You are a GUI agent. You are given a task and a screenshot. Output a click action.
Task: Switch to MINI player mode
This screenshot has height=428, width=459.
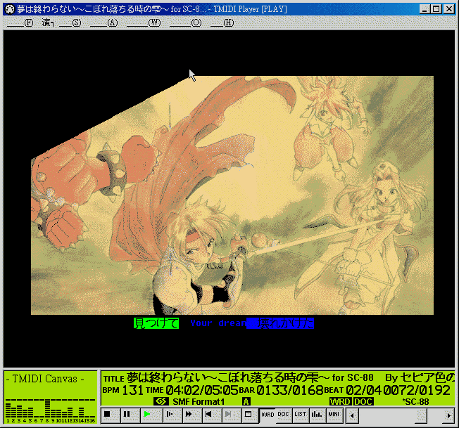[334, 415]
